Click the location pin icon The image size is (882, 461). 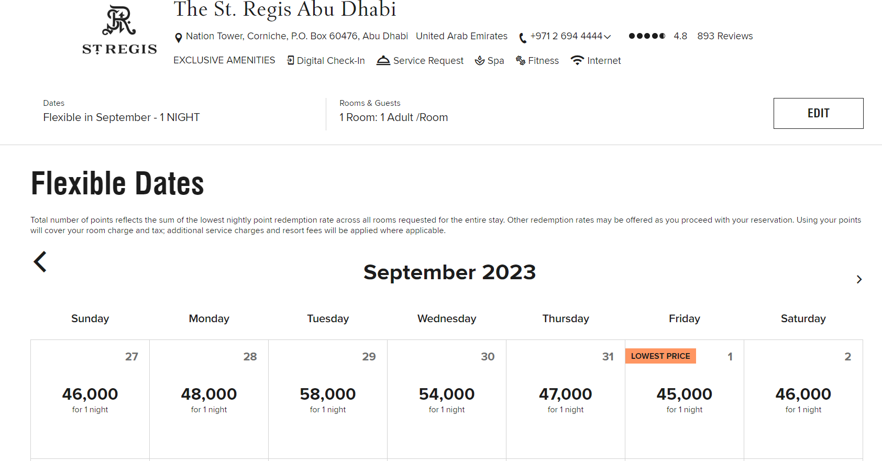pos(179,37)
